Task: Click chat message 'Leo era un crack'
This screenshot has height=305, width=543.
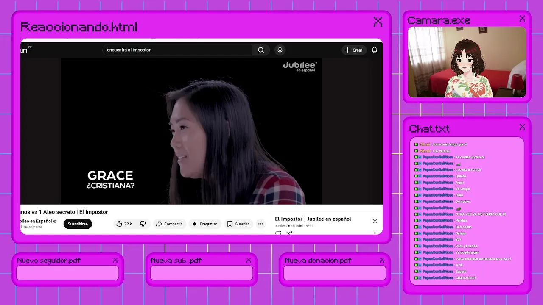Action: [468, 170]
